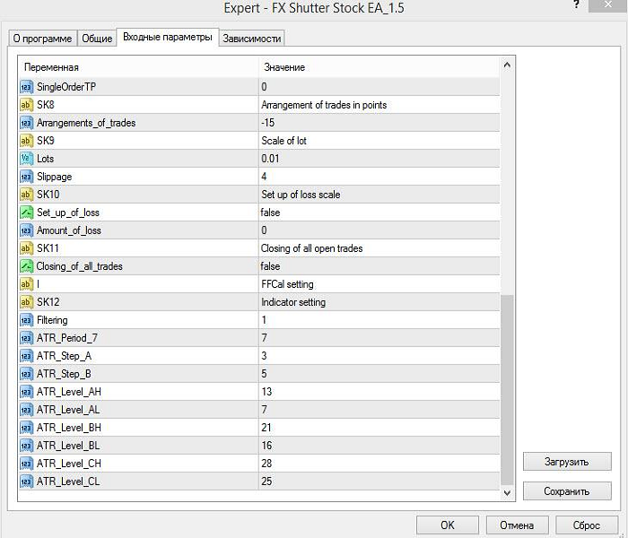This screenshot has width=628, height=538.
Task: Click the 'Scale of lot' value
Action: coord(284,141)
